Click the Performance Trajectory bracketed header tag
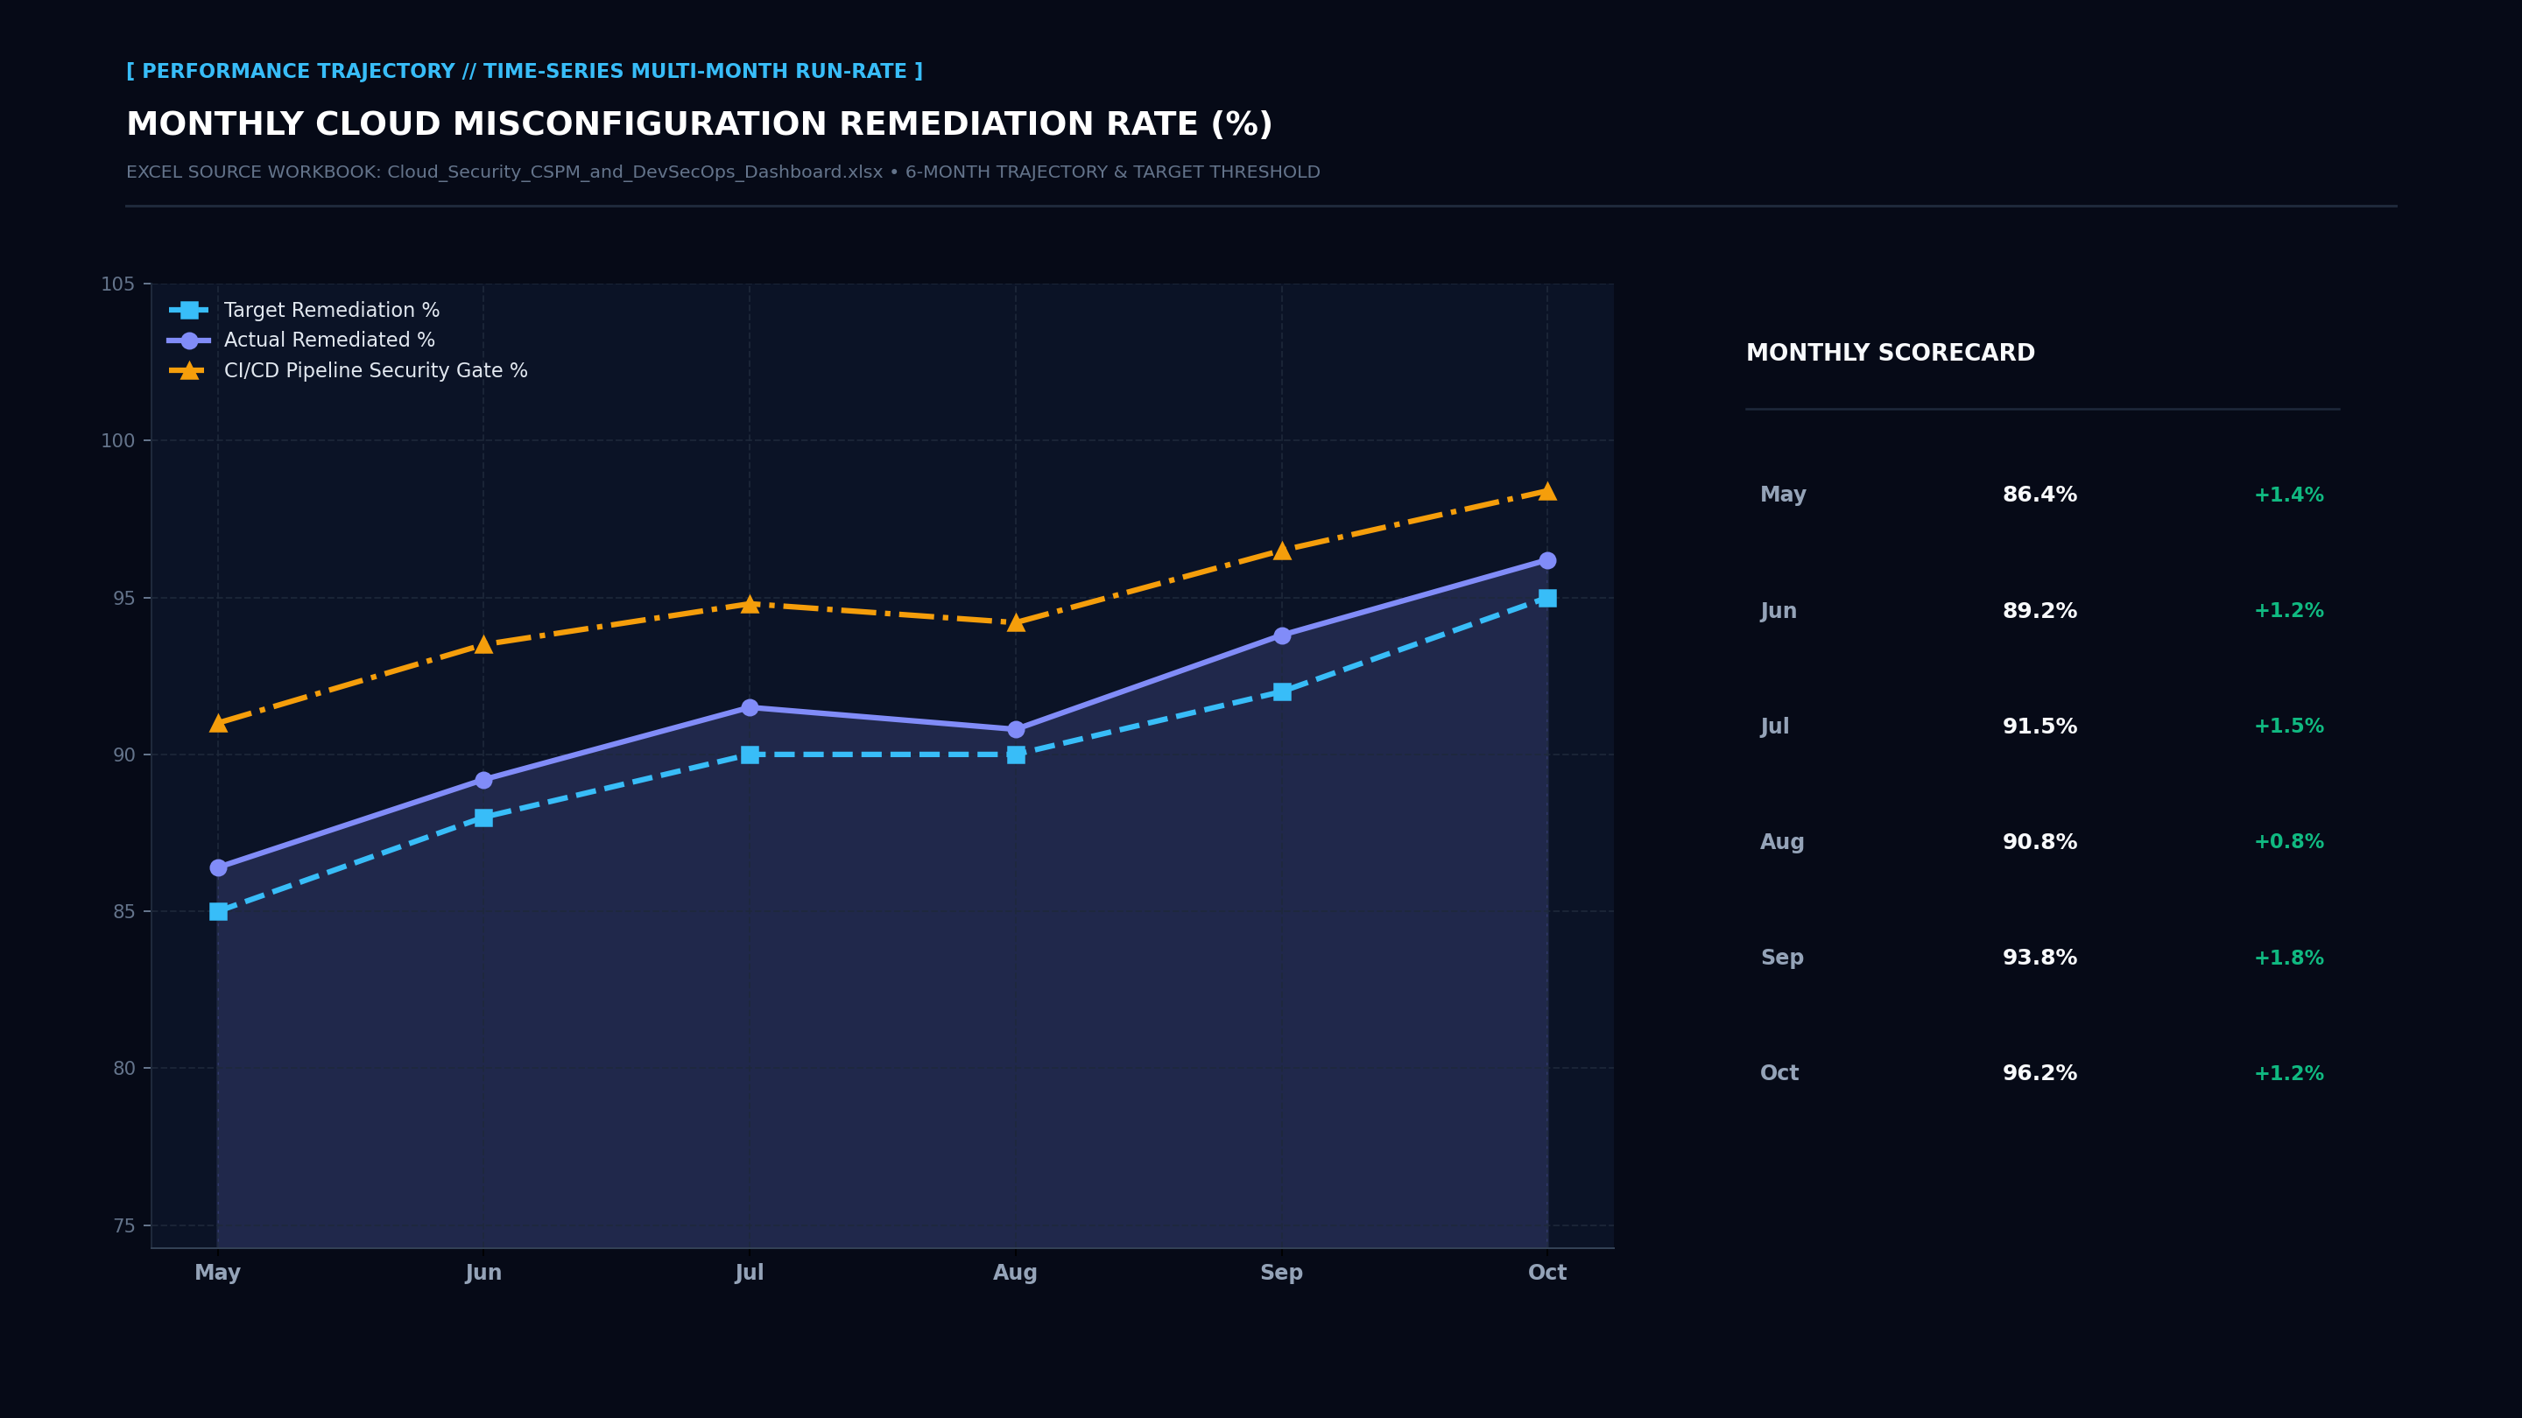The width and height of the screenshot is (2522, 1418). coord(524,72)
